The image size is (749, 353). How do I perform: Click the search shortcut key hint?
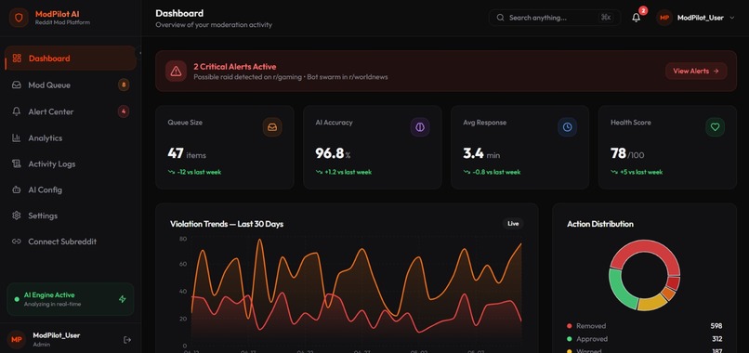606,18
